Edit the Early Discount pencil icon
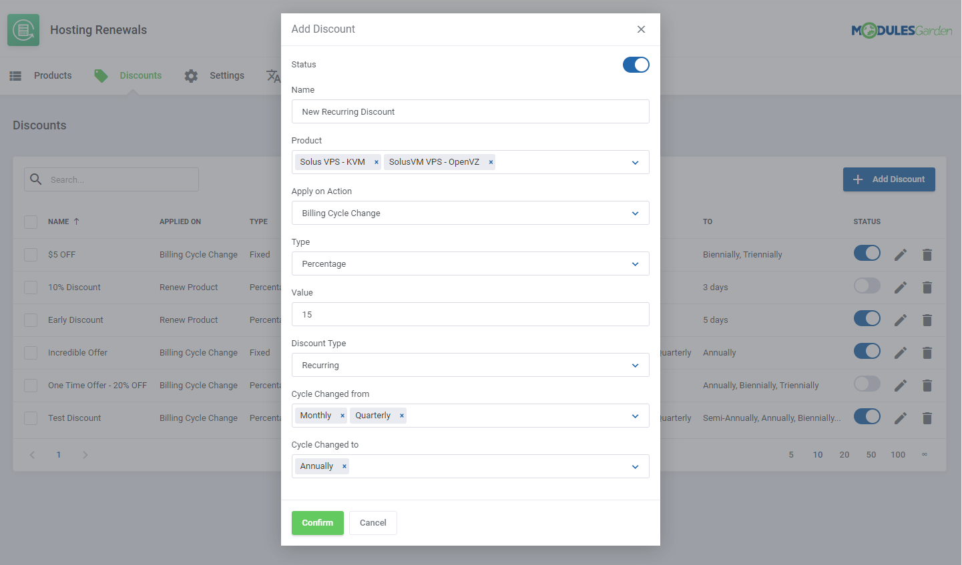962x565 pixels. 901,320
